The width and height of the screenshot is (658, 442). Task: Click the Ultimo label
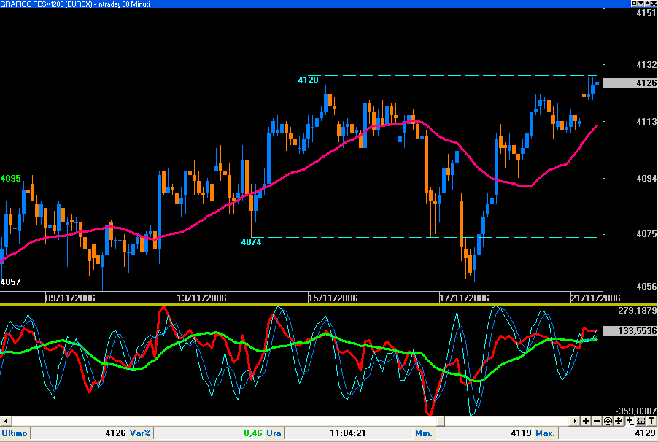point(15,433)
